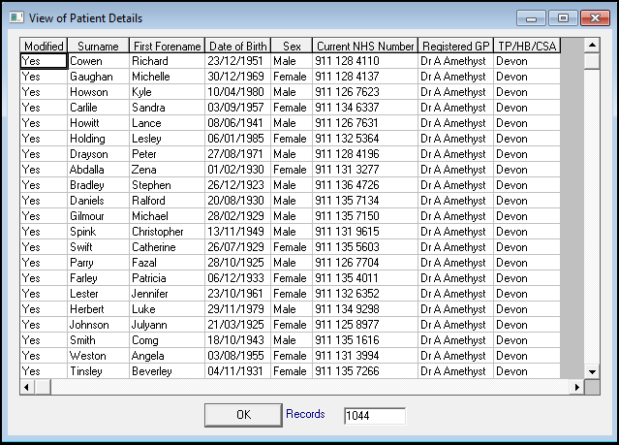619x445 pixels.
Task: Select the surname cell Cowen
Action: [98, 61]
